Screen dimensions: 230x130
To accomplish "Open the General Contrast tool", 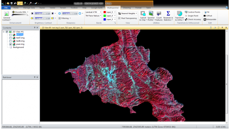I will tap(6, 14).
